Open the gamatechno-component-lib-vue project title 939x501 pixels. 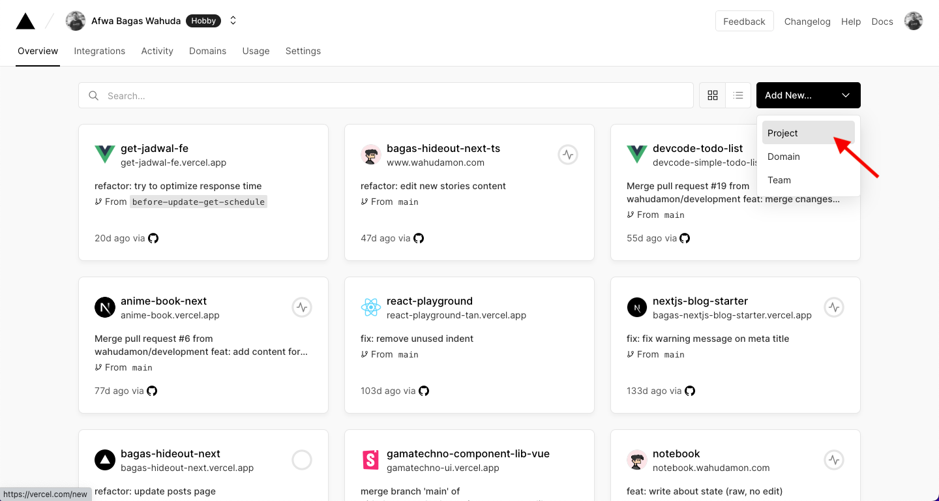(x=468, y=453)
